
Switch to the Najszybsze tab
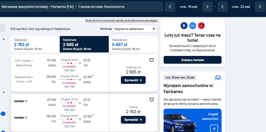133,44
